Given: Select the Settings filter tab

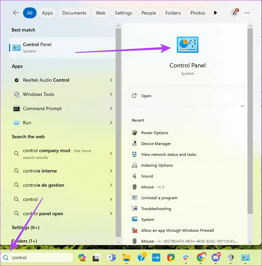Looking at the screenshot, I should coord(123,13).
